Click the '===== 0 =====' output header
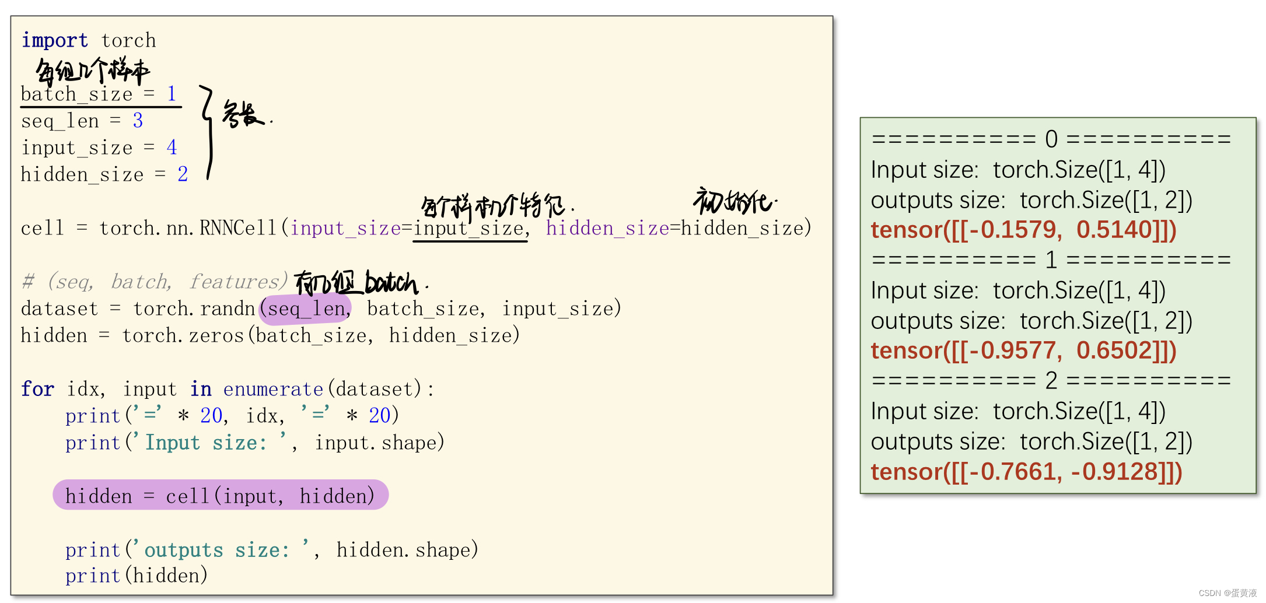Viewport: 1266px width, 603px height. pyautogui.click(x=1051, y=139)
